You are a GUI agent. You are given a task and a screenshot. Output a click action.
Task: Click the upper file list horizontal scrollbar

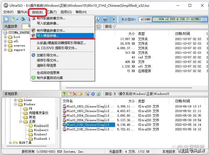(129, 88)
